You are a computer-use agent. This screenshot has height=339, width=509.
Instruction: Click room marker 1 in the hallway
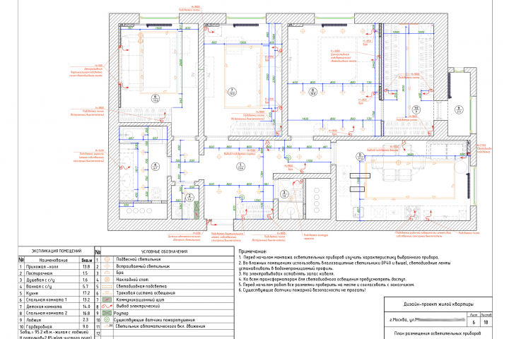[240, 167]
